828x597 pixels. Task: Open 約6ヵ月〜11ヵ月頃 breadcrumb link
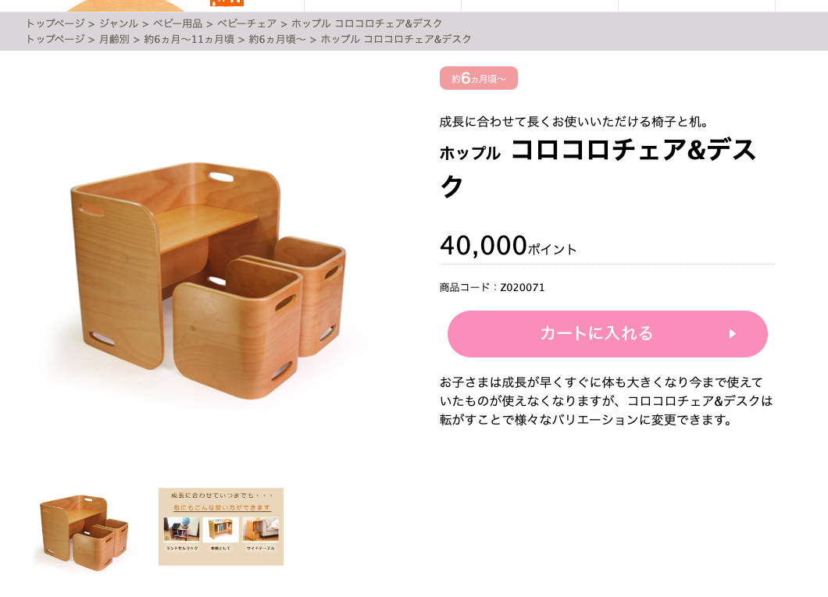189,39
